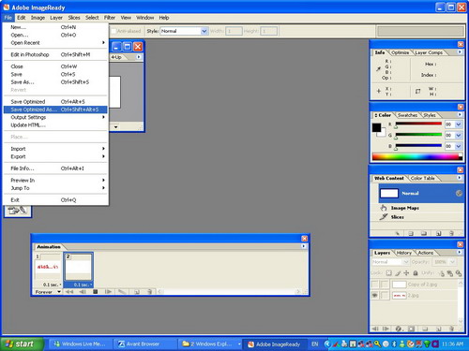Viewport: 469px width, 351px height.
Task: Click the unify layer style icon
Action: point(459,273)
